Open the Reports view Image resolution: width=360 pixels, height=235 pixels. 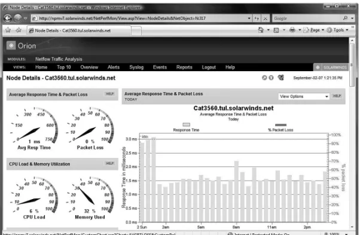point(184,67)
